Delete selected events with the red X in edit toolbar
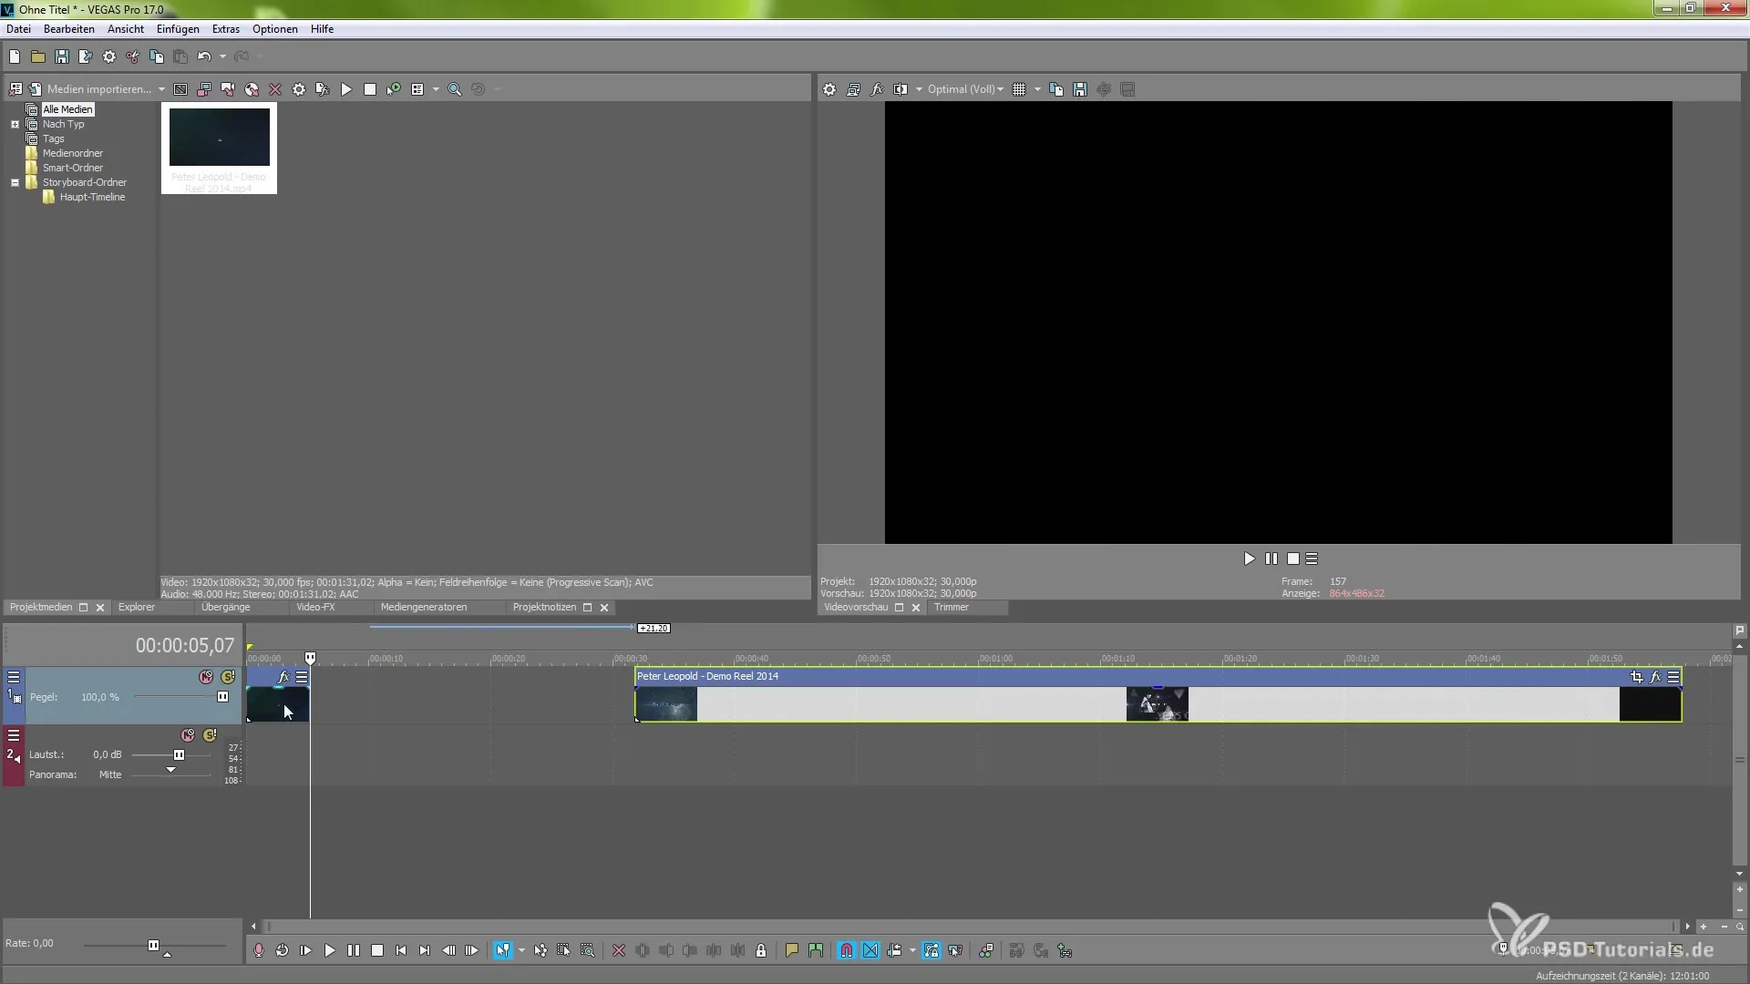 tap(619, 950)
